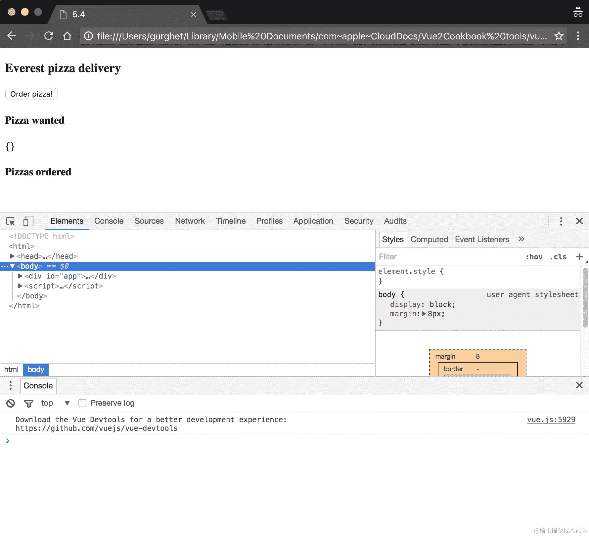The width and height of the screenshot is (589, 536).
Task: Click the console prompt input line
Action: tap(298, 441)
